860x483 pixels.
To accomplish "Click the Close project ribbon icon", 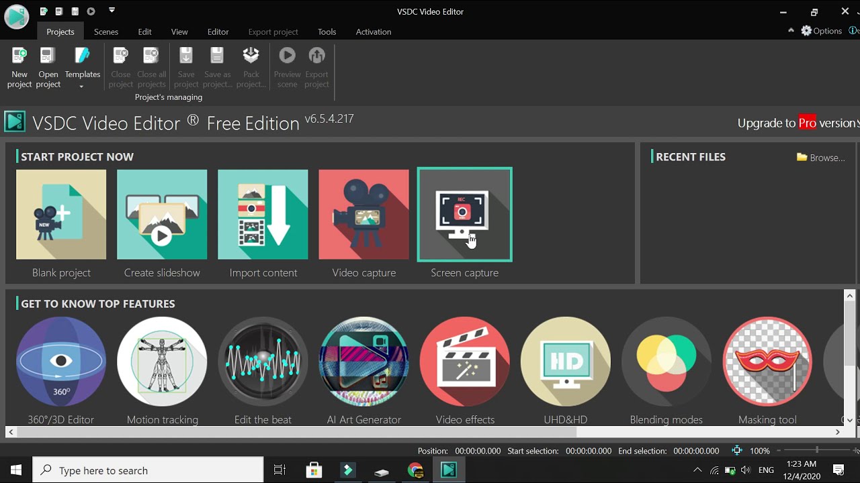I will (x=120, y=67).
